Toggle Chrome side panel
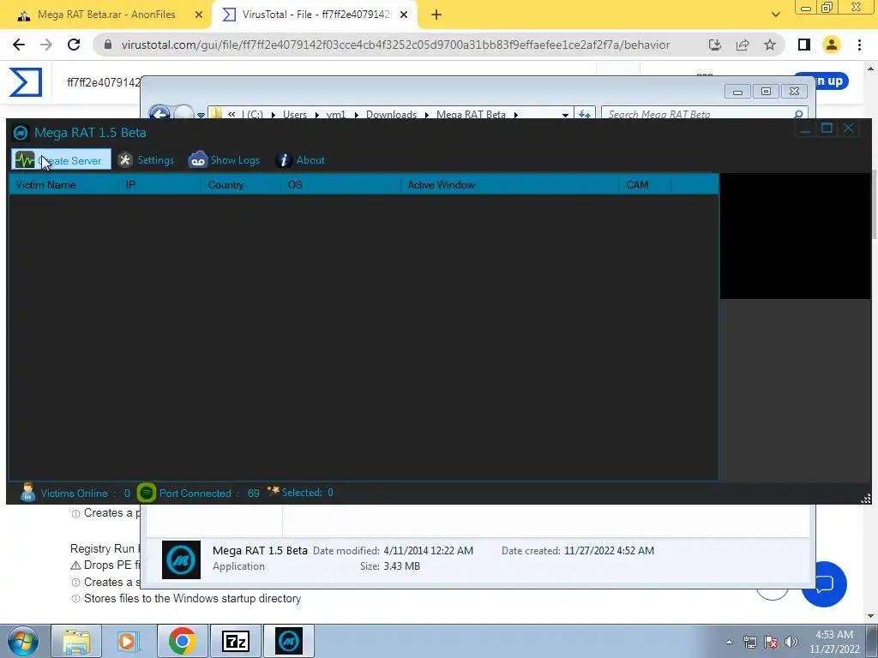This screenshot has height=658, width=878. tap(804, 45)
